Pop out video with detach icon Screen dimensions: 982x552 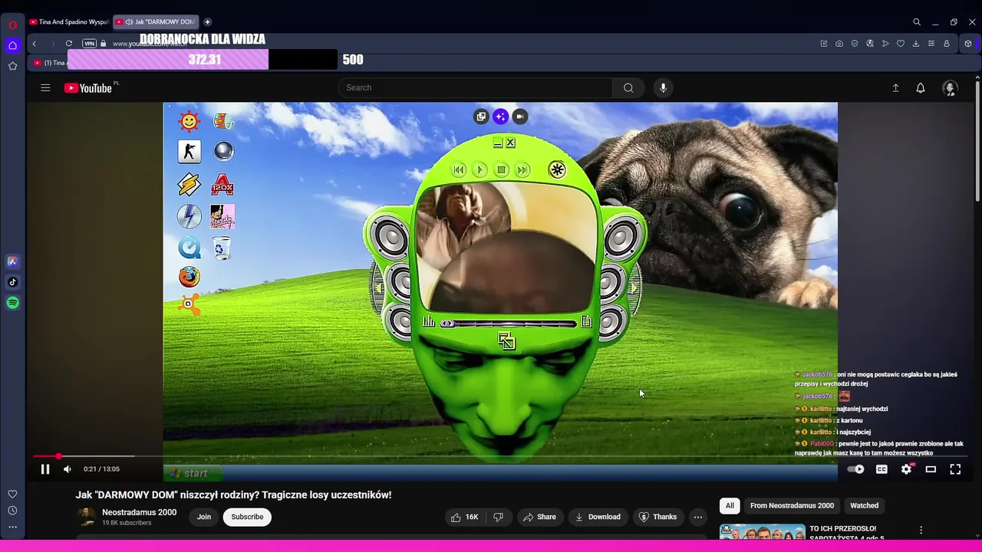coord(481,117)
